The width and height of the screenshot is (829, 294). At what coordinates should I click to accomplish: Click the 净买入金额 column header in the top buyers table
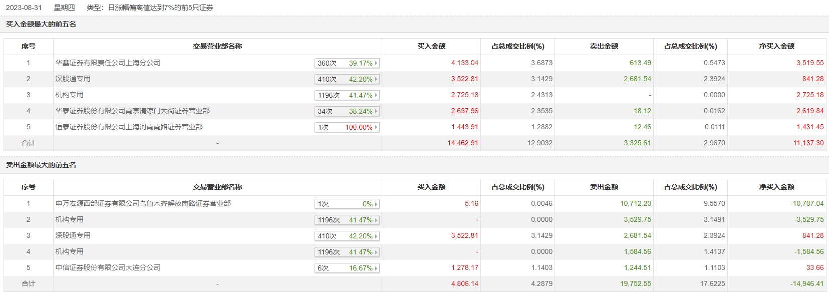776,46
